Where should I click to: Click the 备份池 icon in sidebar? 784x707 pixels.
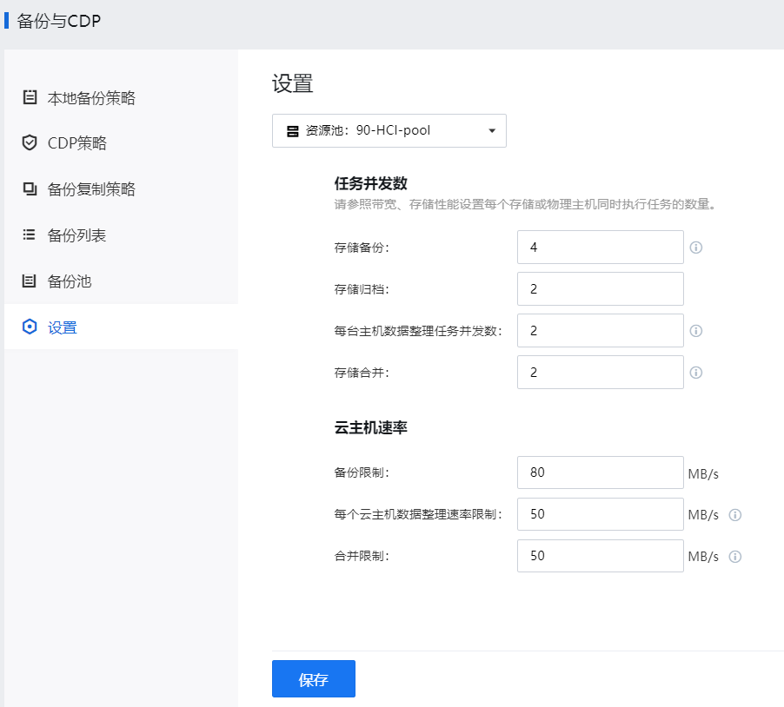coord(30,281)
